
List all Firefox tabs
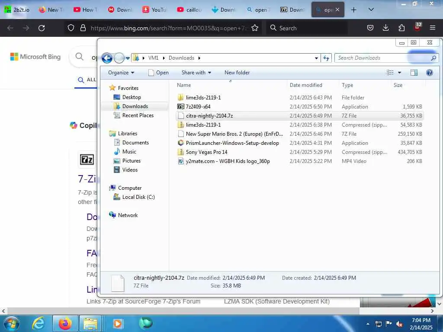pyautogui.click(x=371, y=10)
